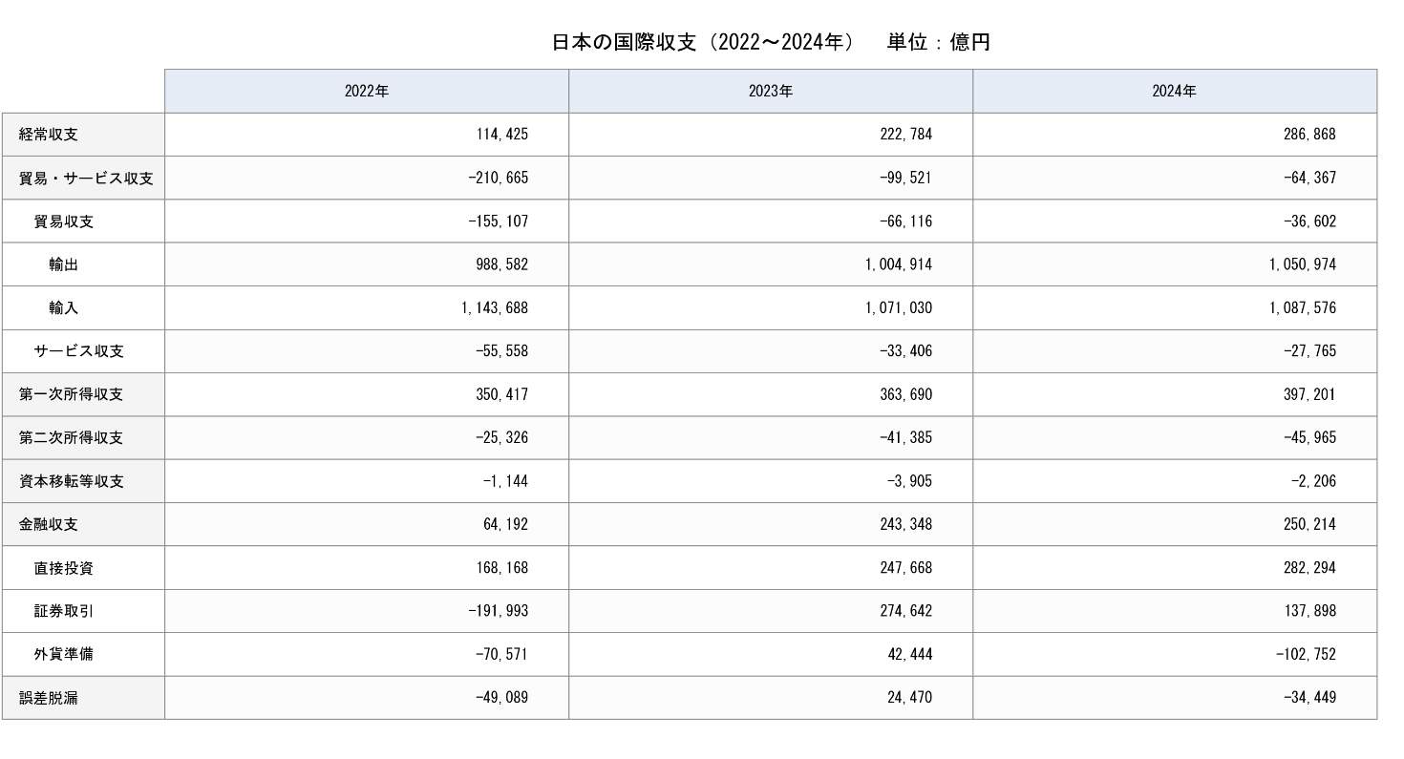Select the 資本移転等収支 row label
Image resolution: width=1404 pixels, height=759 pixels.
click(71, 481)
